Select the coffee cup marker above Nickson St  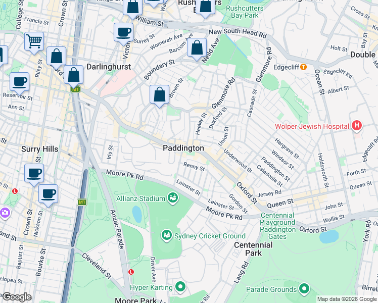(48, 194)
